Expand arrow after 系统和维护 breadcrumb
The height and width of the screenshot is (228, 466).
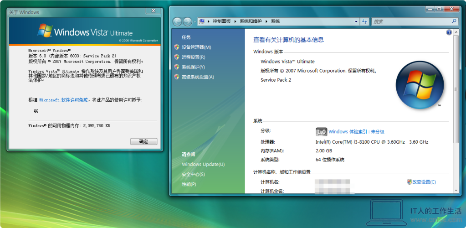pos(266,21)
